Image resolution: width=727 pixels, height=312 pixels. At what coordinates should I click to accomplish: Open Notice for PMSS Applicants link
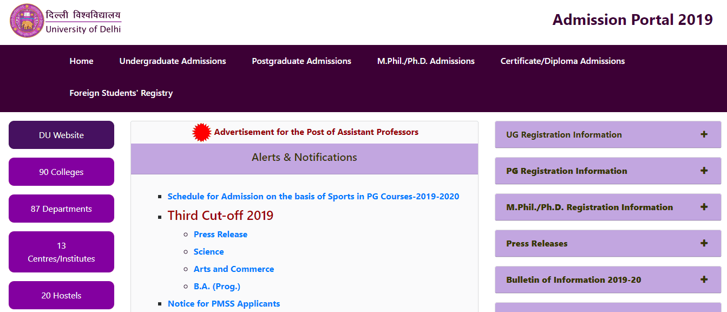(224, 304)
